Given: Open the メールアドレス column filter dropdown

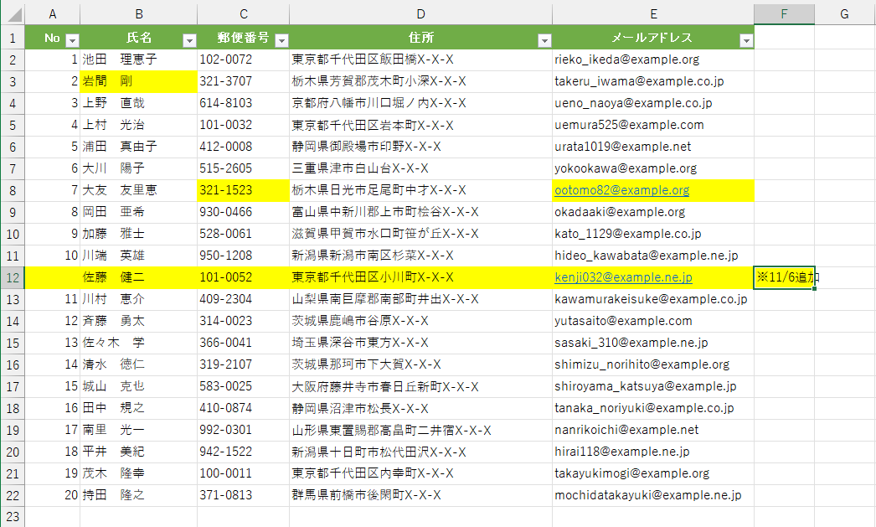Looking at the screenshot, I should tap(746, 40).
